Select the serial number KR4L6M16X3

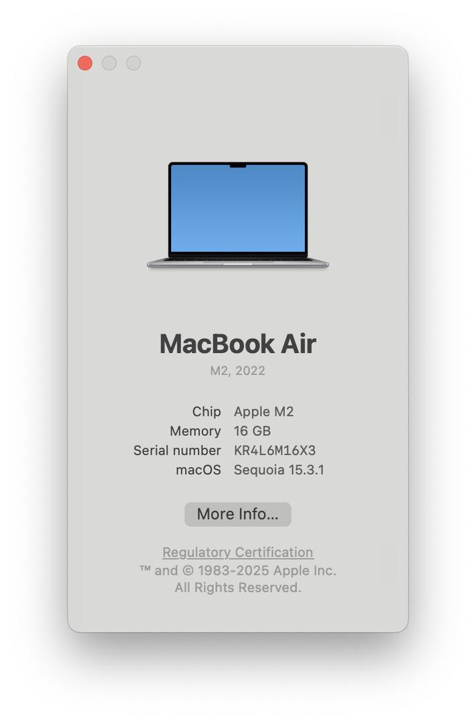click(274, 451)
